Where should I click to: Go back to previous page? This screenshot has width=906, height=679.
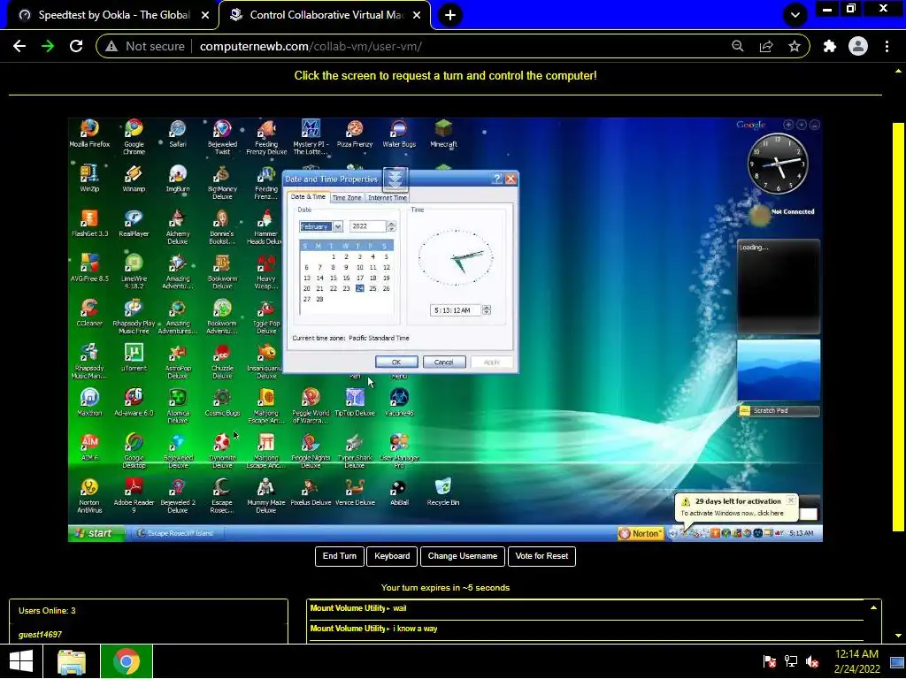(19, 46)
